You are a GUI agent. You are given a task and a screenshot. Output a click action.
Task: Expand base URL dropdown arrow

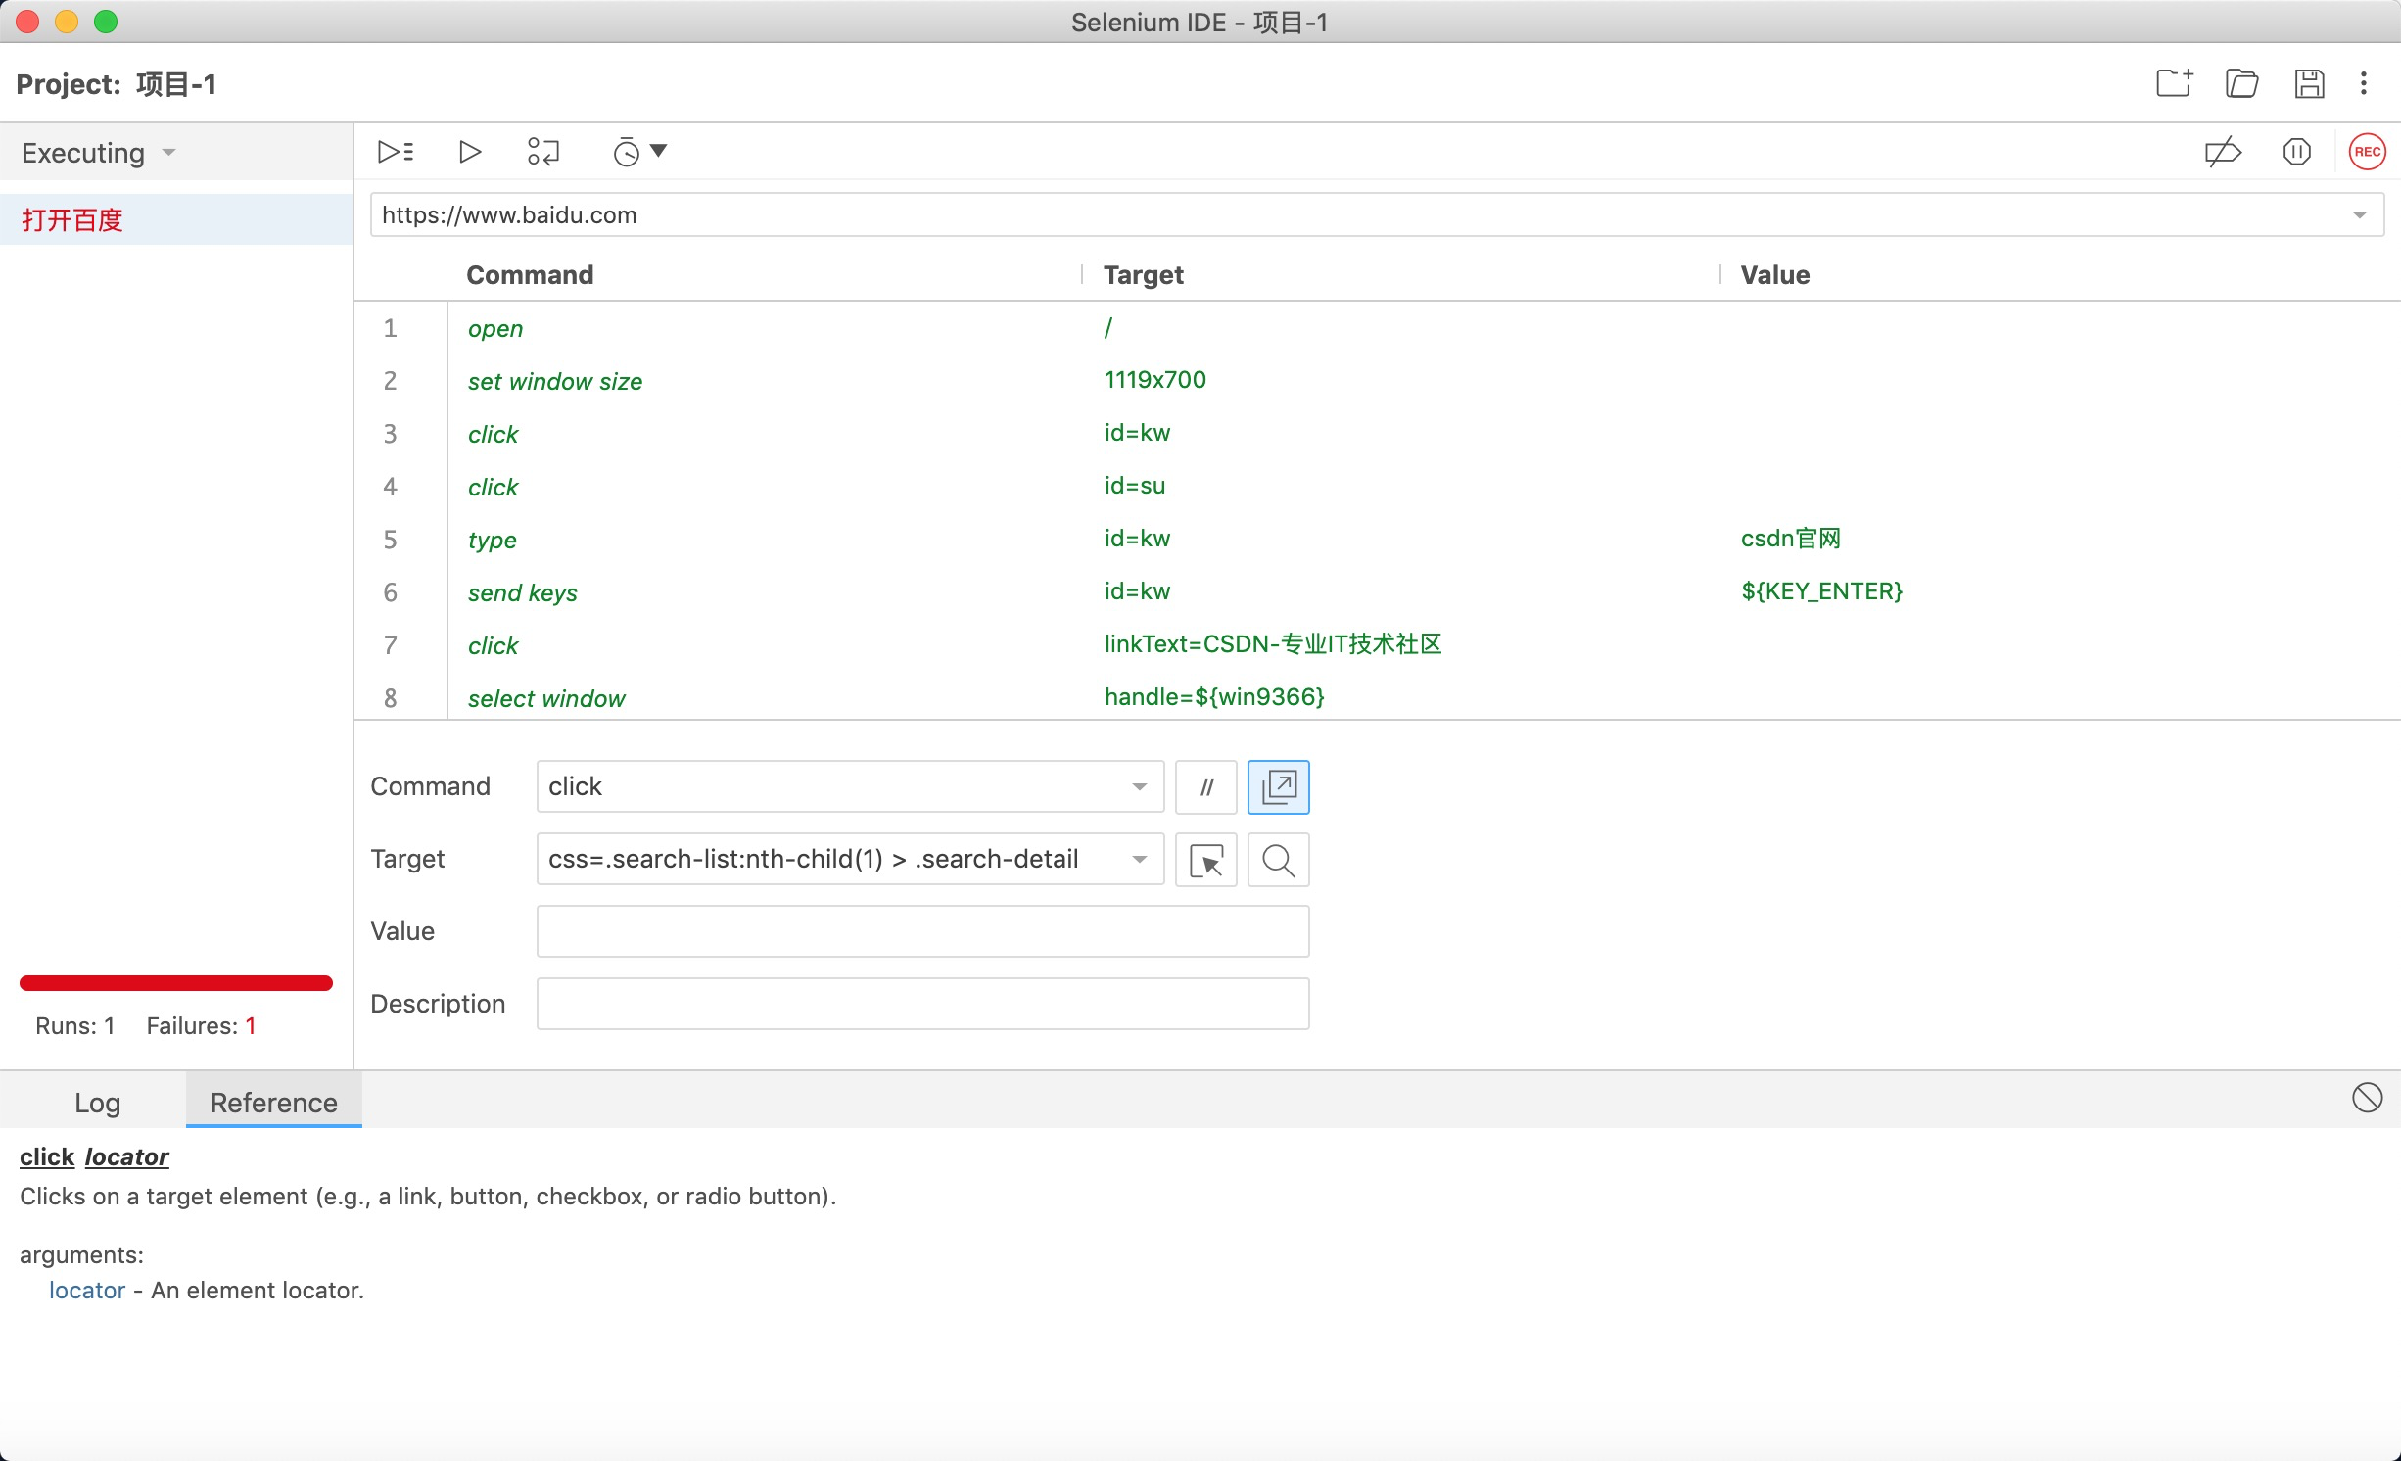2360,215
